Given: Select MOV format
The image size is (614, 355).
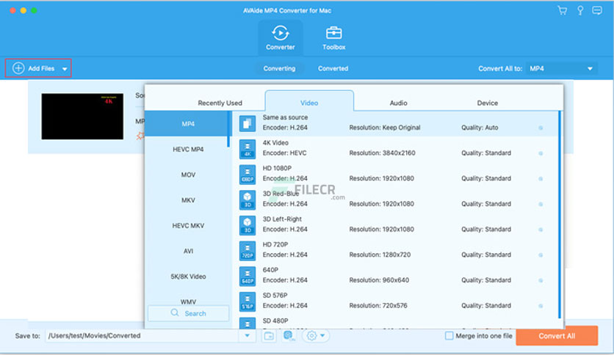Looking at the screenshot, I should (x=188, y=175).
